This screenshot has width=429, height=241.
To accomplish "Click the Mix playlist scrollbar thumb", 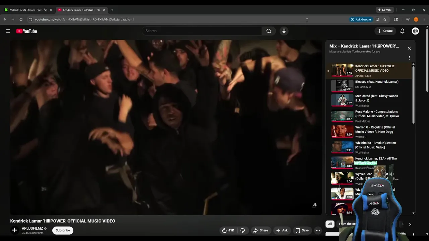I will [413, 95].
